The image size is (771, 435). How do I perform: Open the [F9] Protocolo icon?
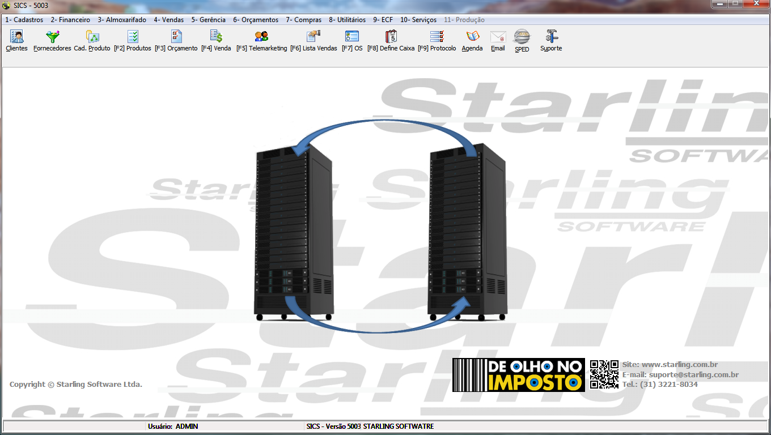tap(437, 37)
